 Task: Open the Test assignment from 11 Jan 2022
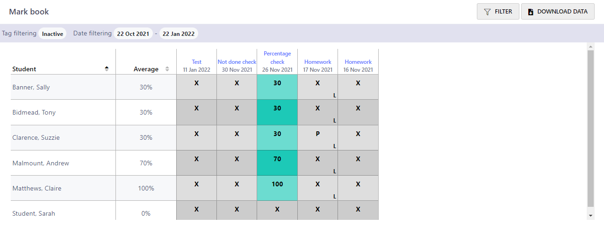click(197, 62)
